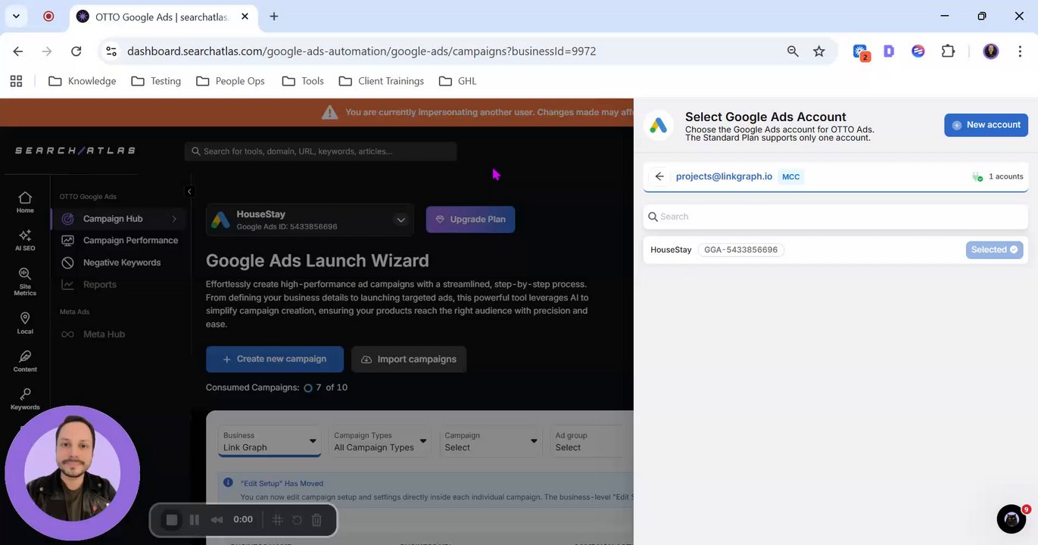Stop the screen recording
The width and height of the screenshot is (1038, 545).
pyautogui.click(x=172, y=520)
